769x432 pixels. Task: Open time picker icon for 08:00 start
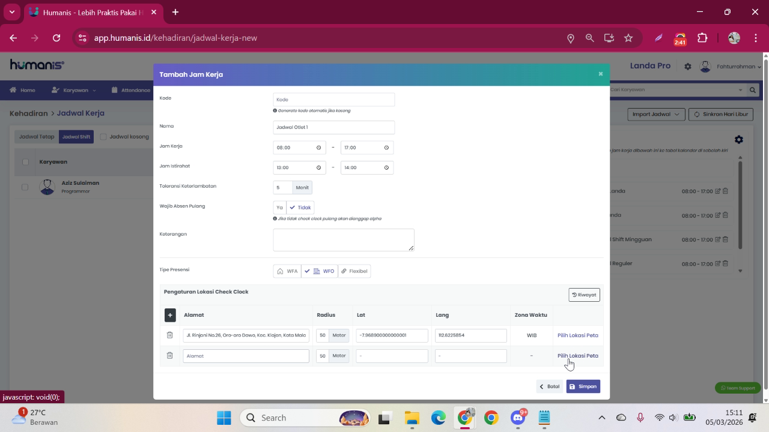click(318, 148)
